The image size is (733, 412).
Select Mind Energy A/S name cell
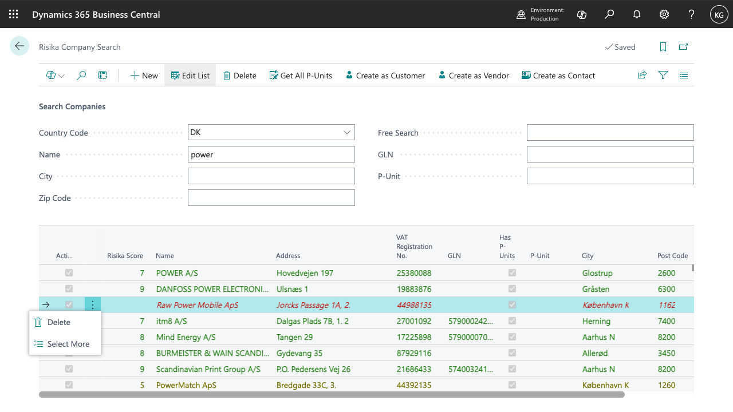click(x=186, y=337)
